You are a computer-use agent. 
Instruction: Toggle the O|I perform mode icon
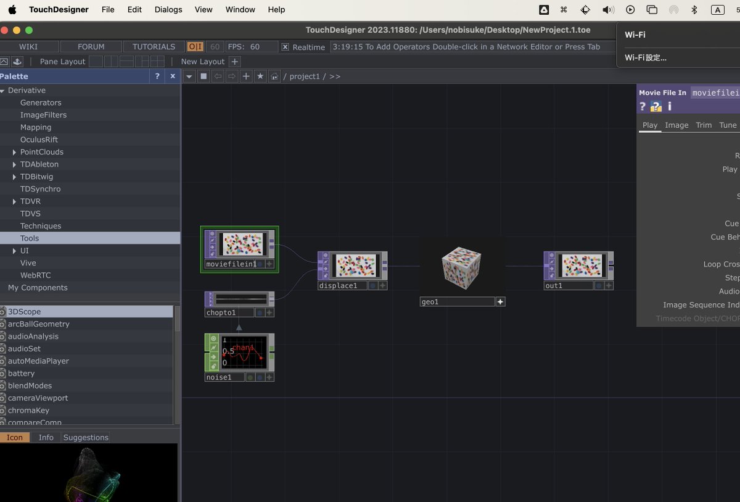point(195,46)
